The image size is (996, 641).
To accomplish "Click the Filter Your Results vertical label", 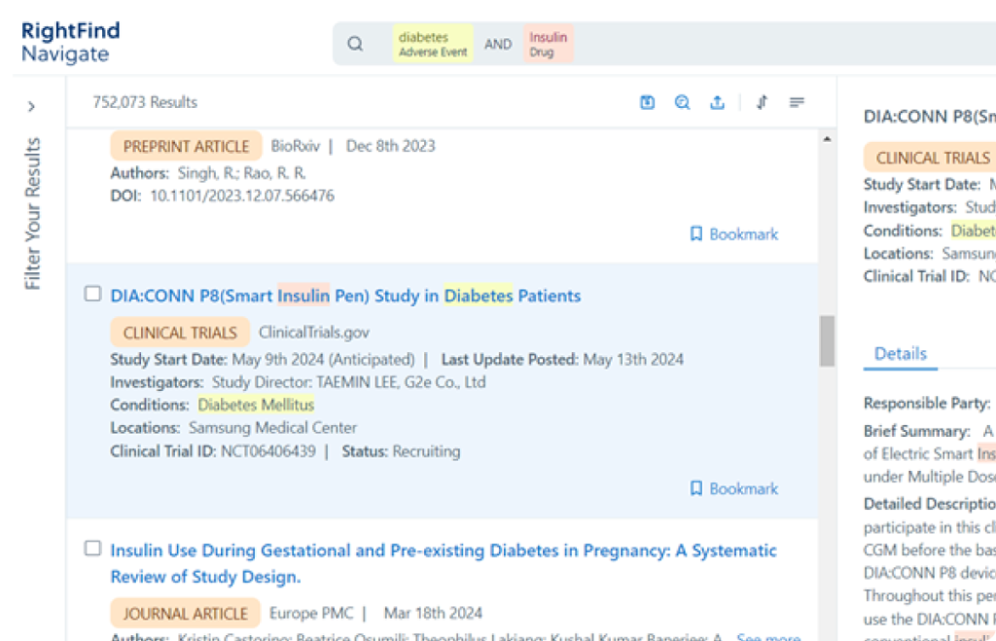I will point(32,213).
